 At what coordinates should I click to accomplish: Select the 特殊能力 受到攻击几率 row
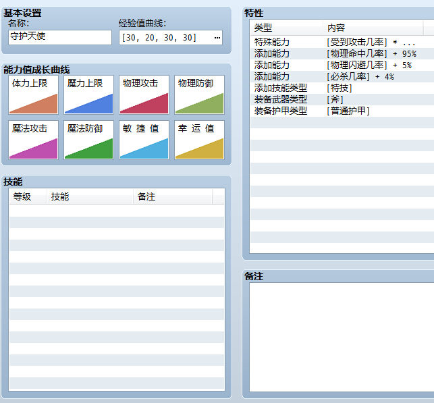point(342,42)
